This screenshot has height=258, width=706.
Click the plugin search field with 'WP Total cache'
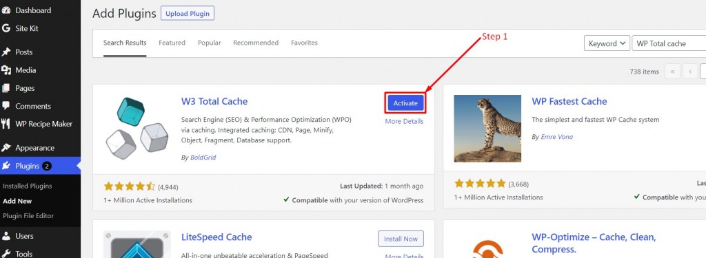(x=669, y=43)
